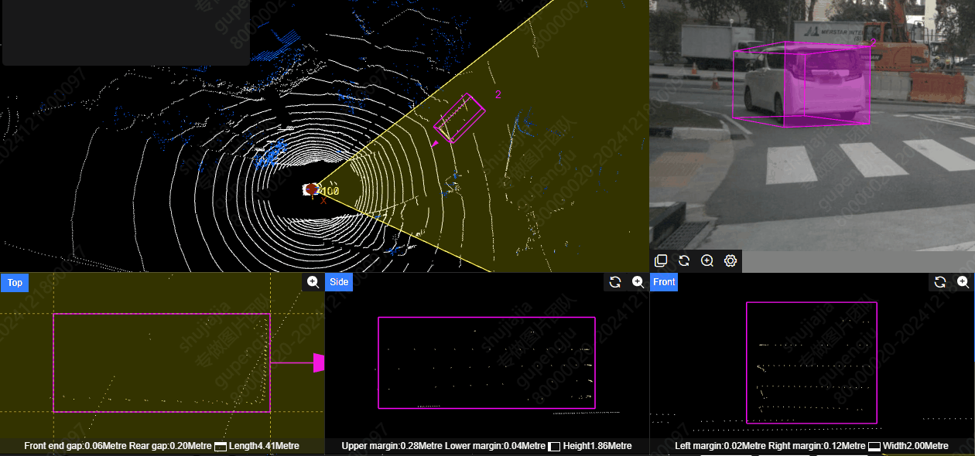Image resolution: width=975 pixels, height=456 pixels.
Task: Select the magenta box labeled 2 in point cloud
Action: pyautogui.click(x=460, y=118)
